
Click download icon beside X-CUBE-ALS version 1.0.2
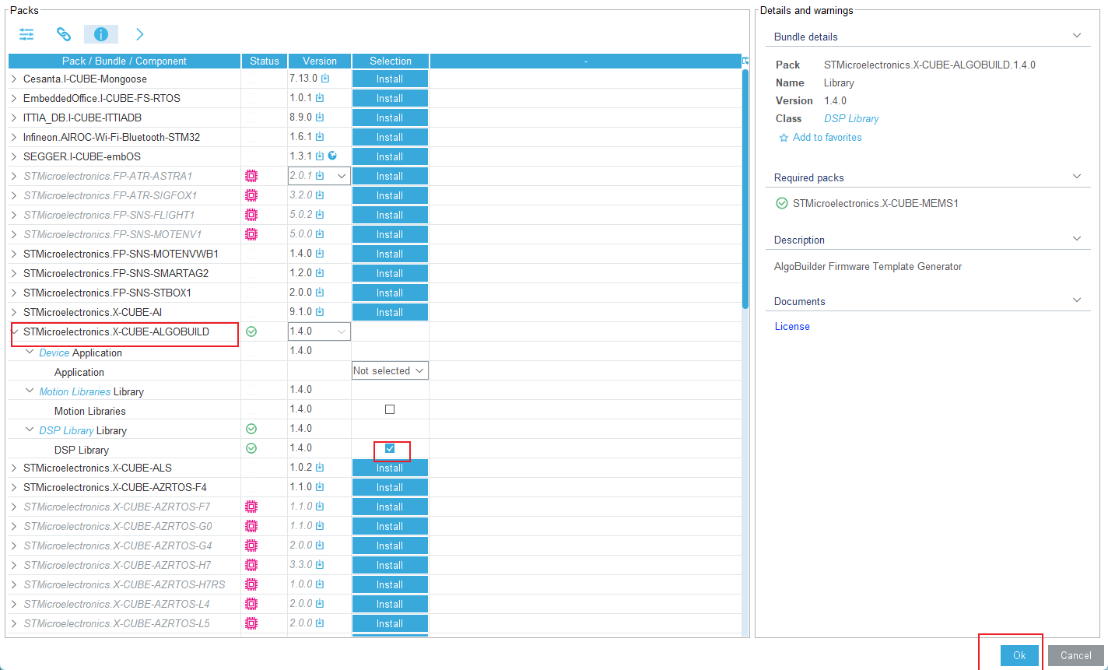coord(320,468)
